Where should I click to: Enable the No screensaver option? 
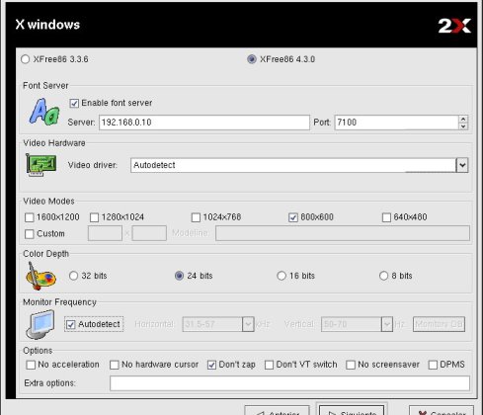click(351, 365)
